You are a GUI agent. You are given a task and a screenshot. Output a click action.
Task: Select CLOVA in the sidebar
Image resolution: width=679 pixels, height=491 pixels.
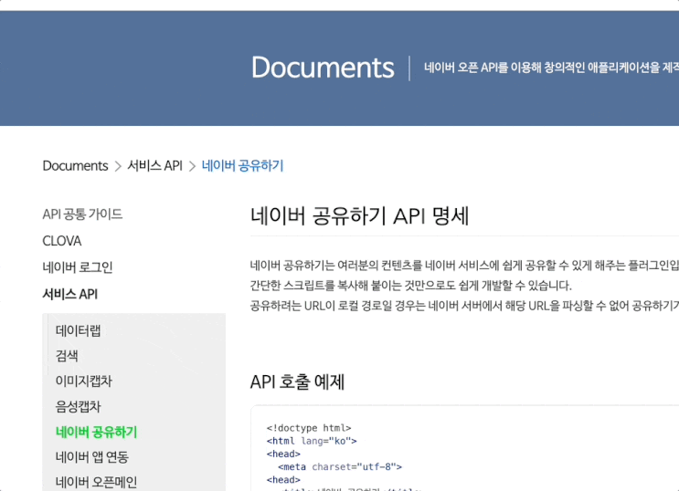pos(62,241)
